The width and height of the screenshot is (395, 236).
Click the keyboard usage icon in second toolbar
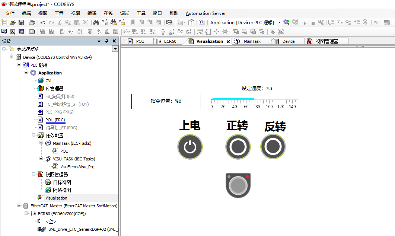[32, 32]
